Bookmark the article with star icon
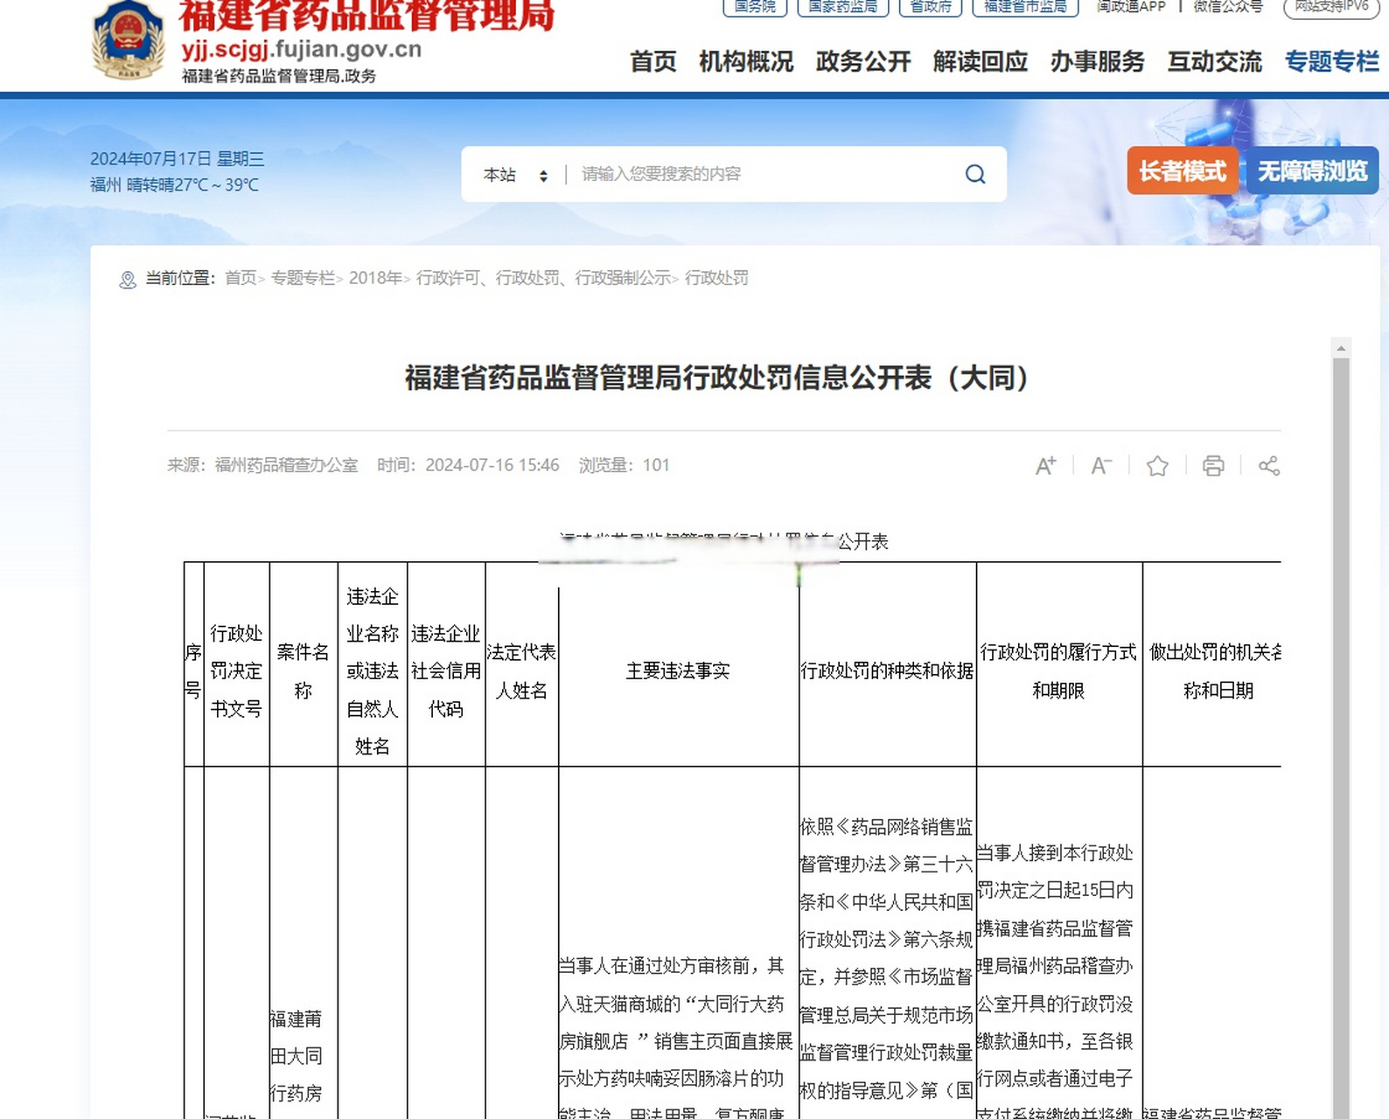The image size is (1389, 1119). tap(1157, 466)
